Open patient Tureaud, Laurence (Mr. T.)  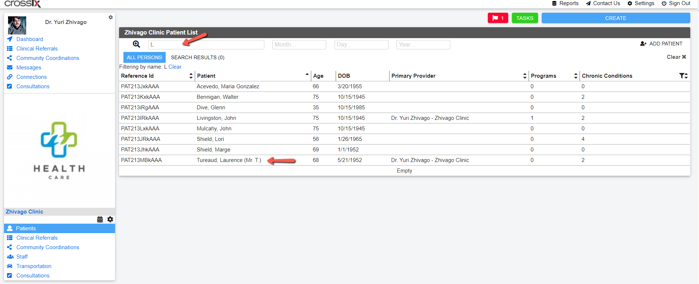(x=229, y=160)
